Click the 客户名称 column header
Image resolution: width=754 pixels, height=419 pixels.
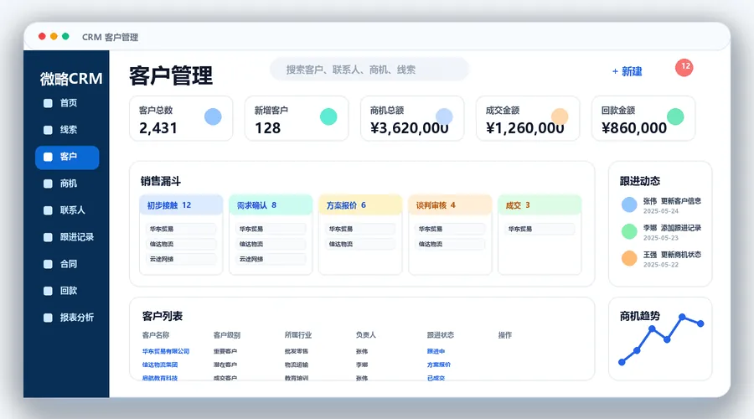pyautogui.click(x=156, y=335)
